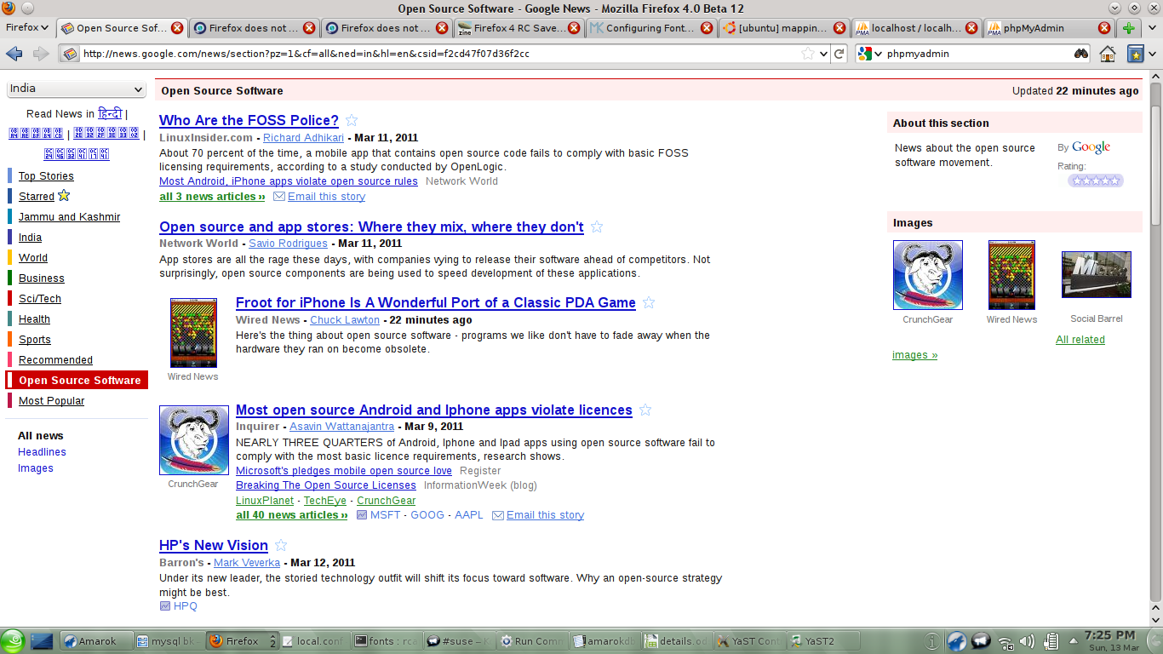
Task: Star the 'Most open source Android' story
Action: tap(645, 410)
